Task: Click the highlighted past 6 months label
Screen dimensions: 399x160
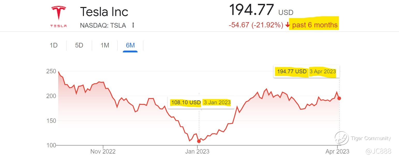Action: 315,25
